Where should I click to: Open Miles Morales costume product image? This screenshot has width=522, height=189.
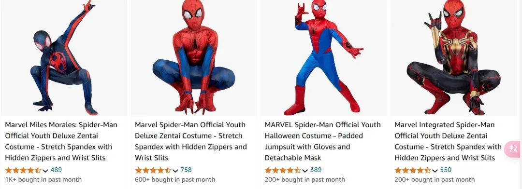[x=64, y=58]
